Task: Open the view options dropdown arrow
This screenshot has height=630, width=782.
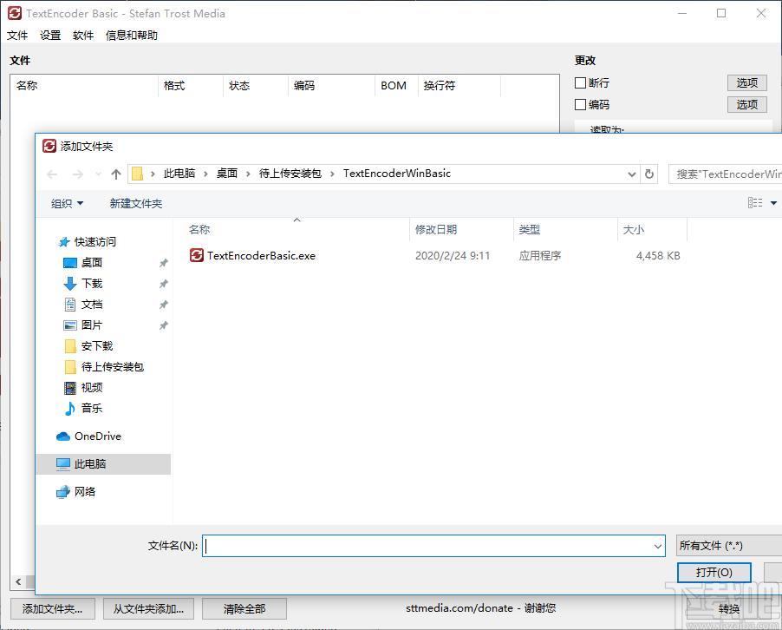Action: [x=773, y=203]
